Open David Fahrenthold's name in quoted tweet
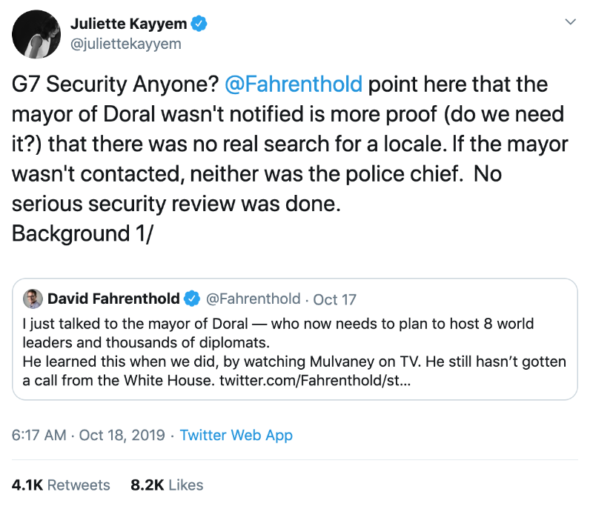 (113, 299)
